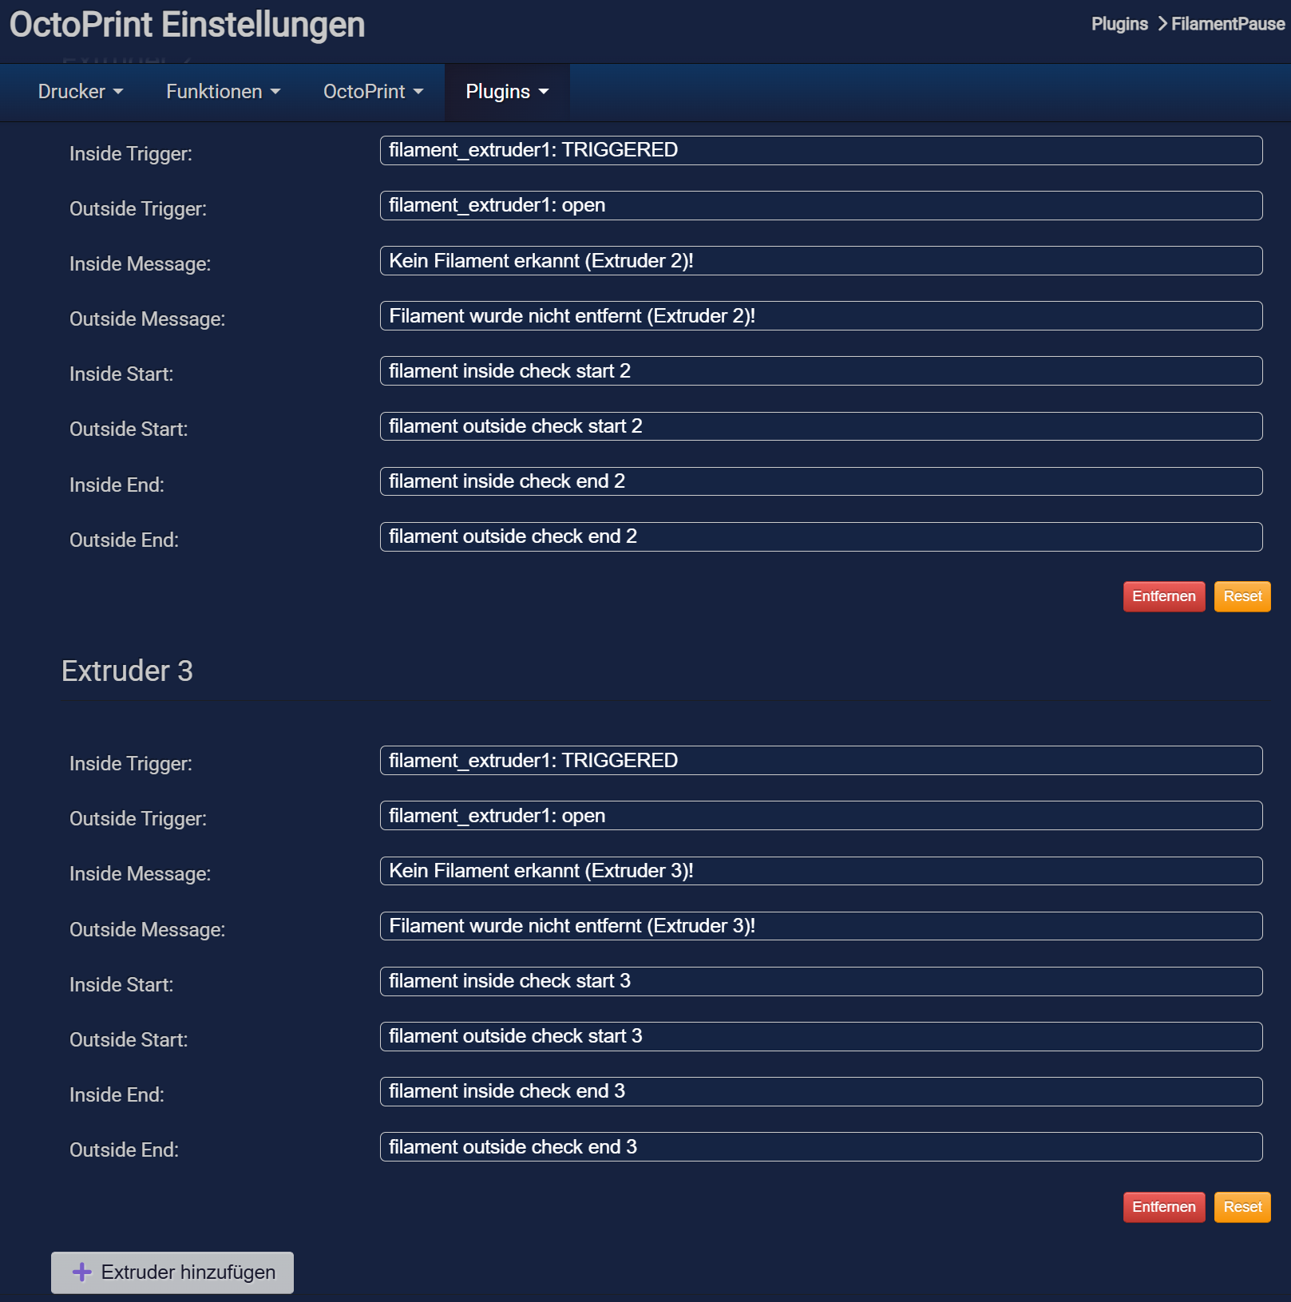The height and width of the screenshot is (1302, 1291).
Task: Focus 'filament inside check start 2' field
Action: point(821,371)
